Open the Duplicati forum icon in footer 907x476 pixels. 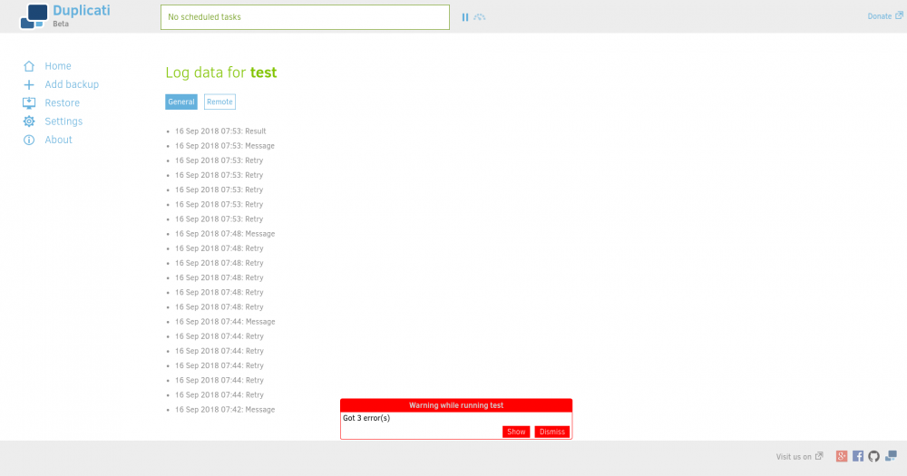click(891, 456)
